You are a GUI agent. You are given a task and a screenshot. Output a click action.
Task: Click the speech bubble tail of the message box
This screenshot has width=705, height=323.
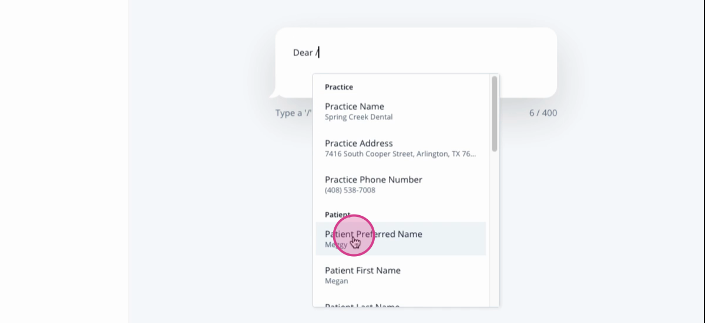point(273,93)
